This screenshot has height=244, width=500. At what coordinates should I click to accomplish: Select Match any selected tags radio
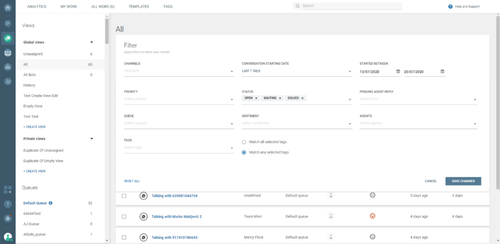pyautogui.click(x=244, y=152)
